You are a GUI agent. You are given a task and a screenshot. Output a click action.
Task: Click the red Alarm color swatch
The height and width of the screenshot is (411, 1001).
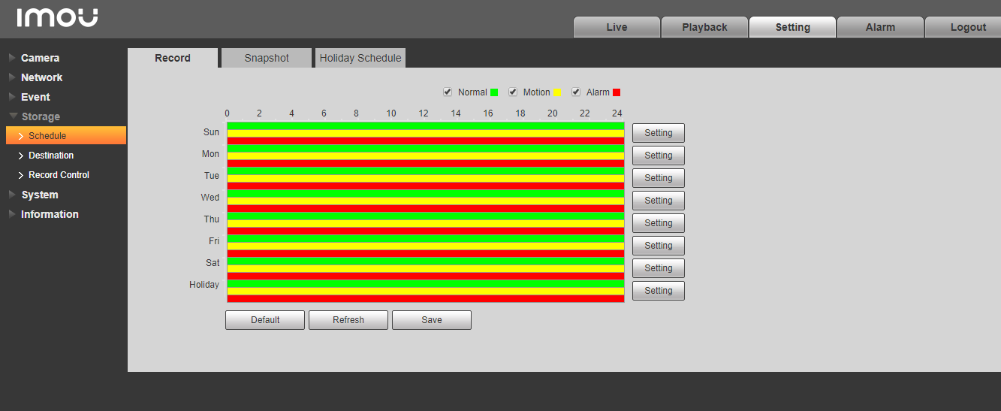tap(617, 92)
